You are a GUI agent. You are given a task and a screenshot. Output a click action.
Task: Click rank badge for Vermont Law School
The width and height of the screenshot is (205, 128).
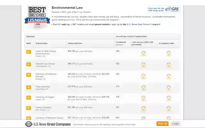(29, 64)
